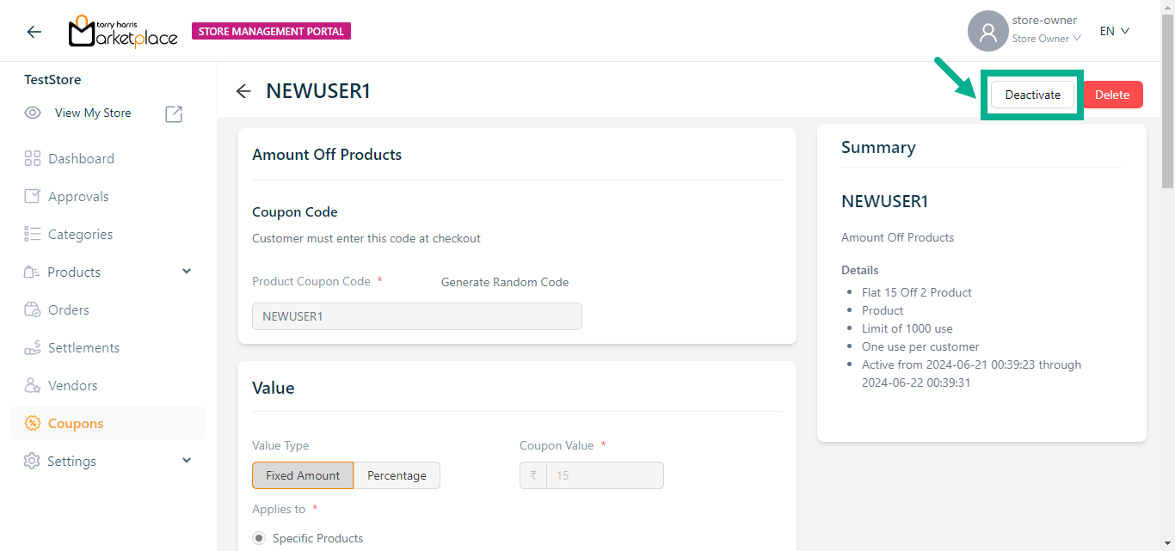Click the Deactivate button
The height and width of the screenshot is (551, 1175).
pos(1032,95)
